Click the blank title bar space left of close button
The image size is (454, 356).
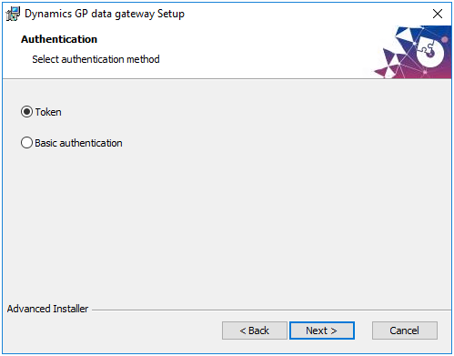[307, 14]
